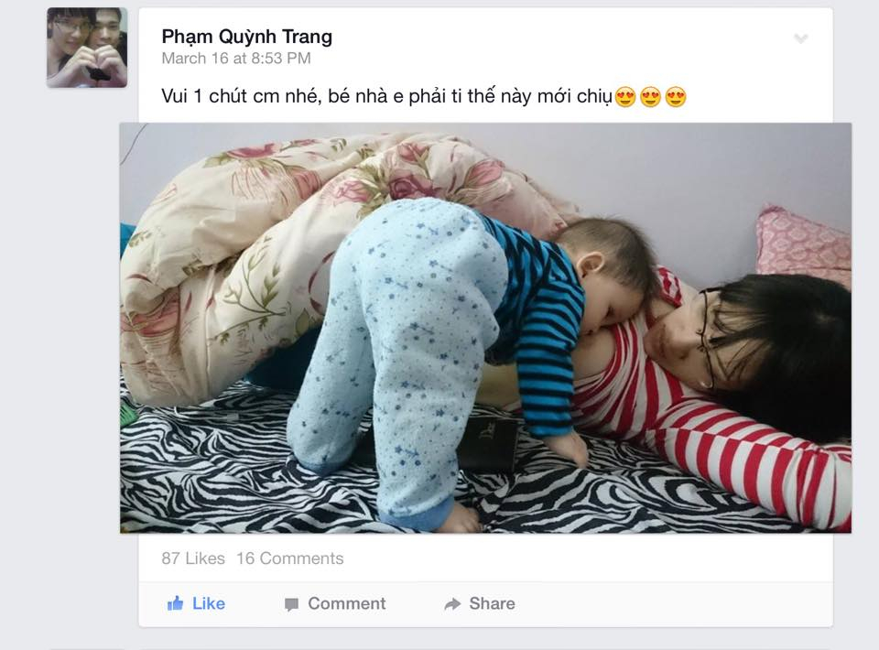Viewport: 879px width, 650px height.
Task: Click the thumbs-up Like icon
Action: pyautogui.click(x=176, y=603)
